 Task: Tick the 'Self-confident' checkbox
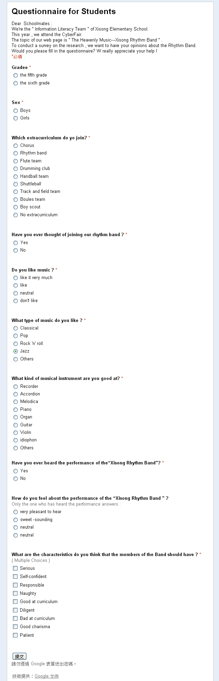pyautogui.click(x=15, y=577)
